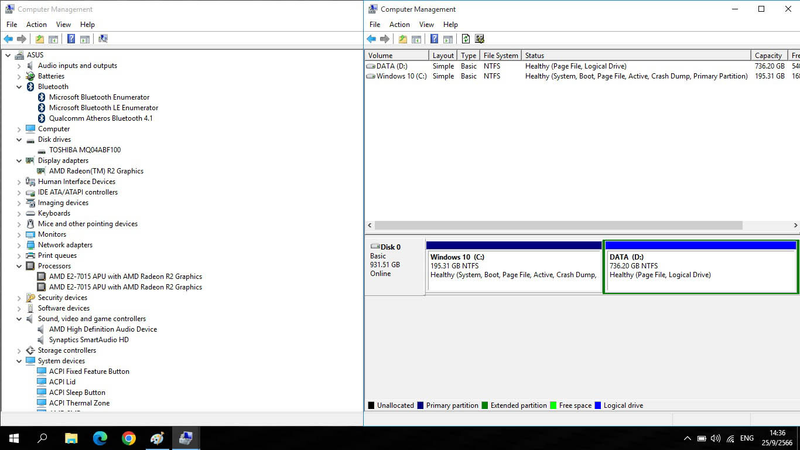Viewport: 800px width, 450px height.
Task: Select AMD High Definition Audio Device
Action: (103, 329)
